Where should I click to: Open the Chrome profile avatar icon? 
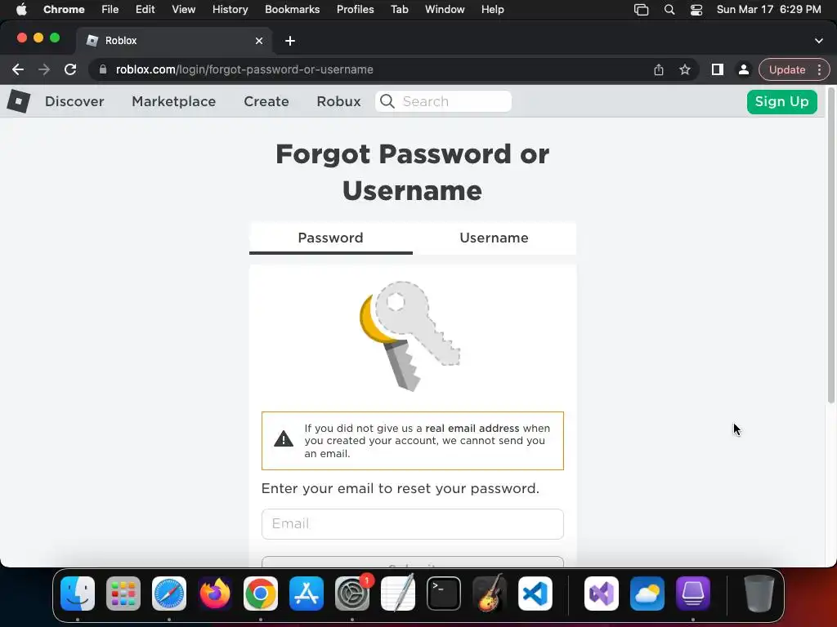(x=743, y=69)
